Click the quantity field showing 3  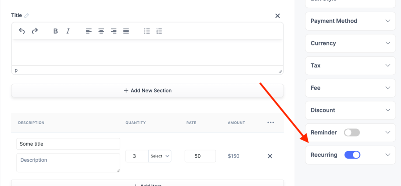tap(137, 156)
